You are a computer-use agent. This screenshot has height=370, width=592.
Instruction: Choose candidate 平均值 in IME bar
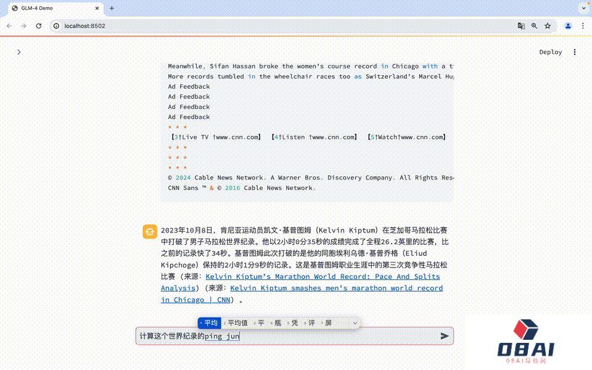pyautogui.click(x=237, y=323)
